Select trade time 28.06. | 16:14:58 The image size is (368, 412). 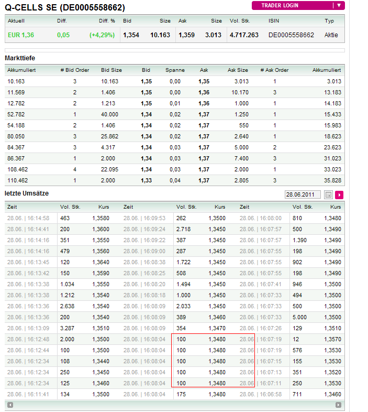(x=28, y=218)
